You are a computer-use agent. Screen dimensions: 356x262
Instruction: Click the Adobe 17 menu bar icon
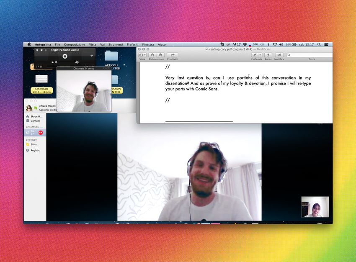point(237,44)
